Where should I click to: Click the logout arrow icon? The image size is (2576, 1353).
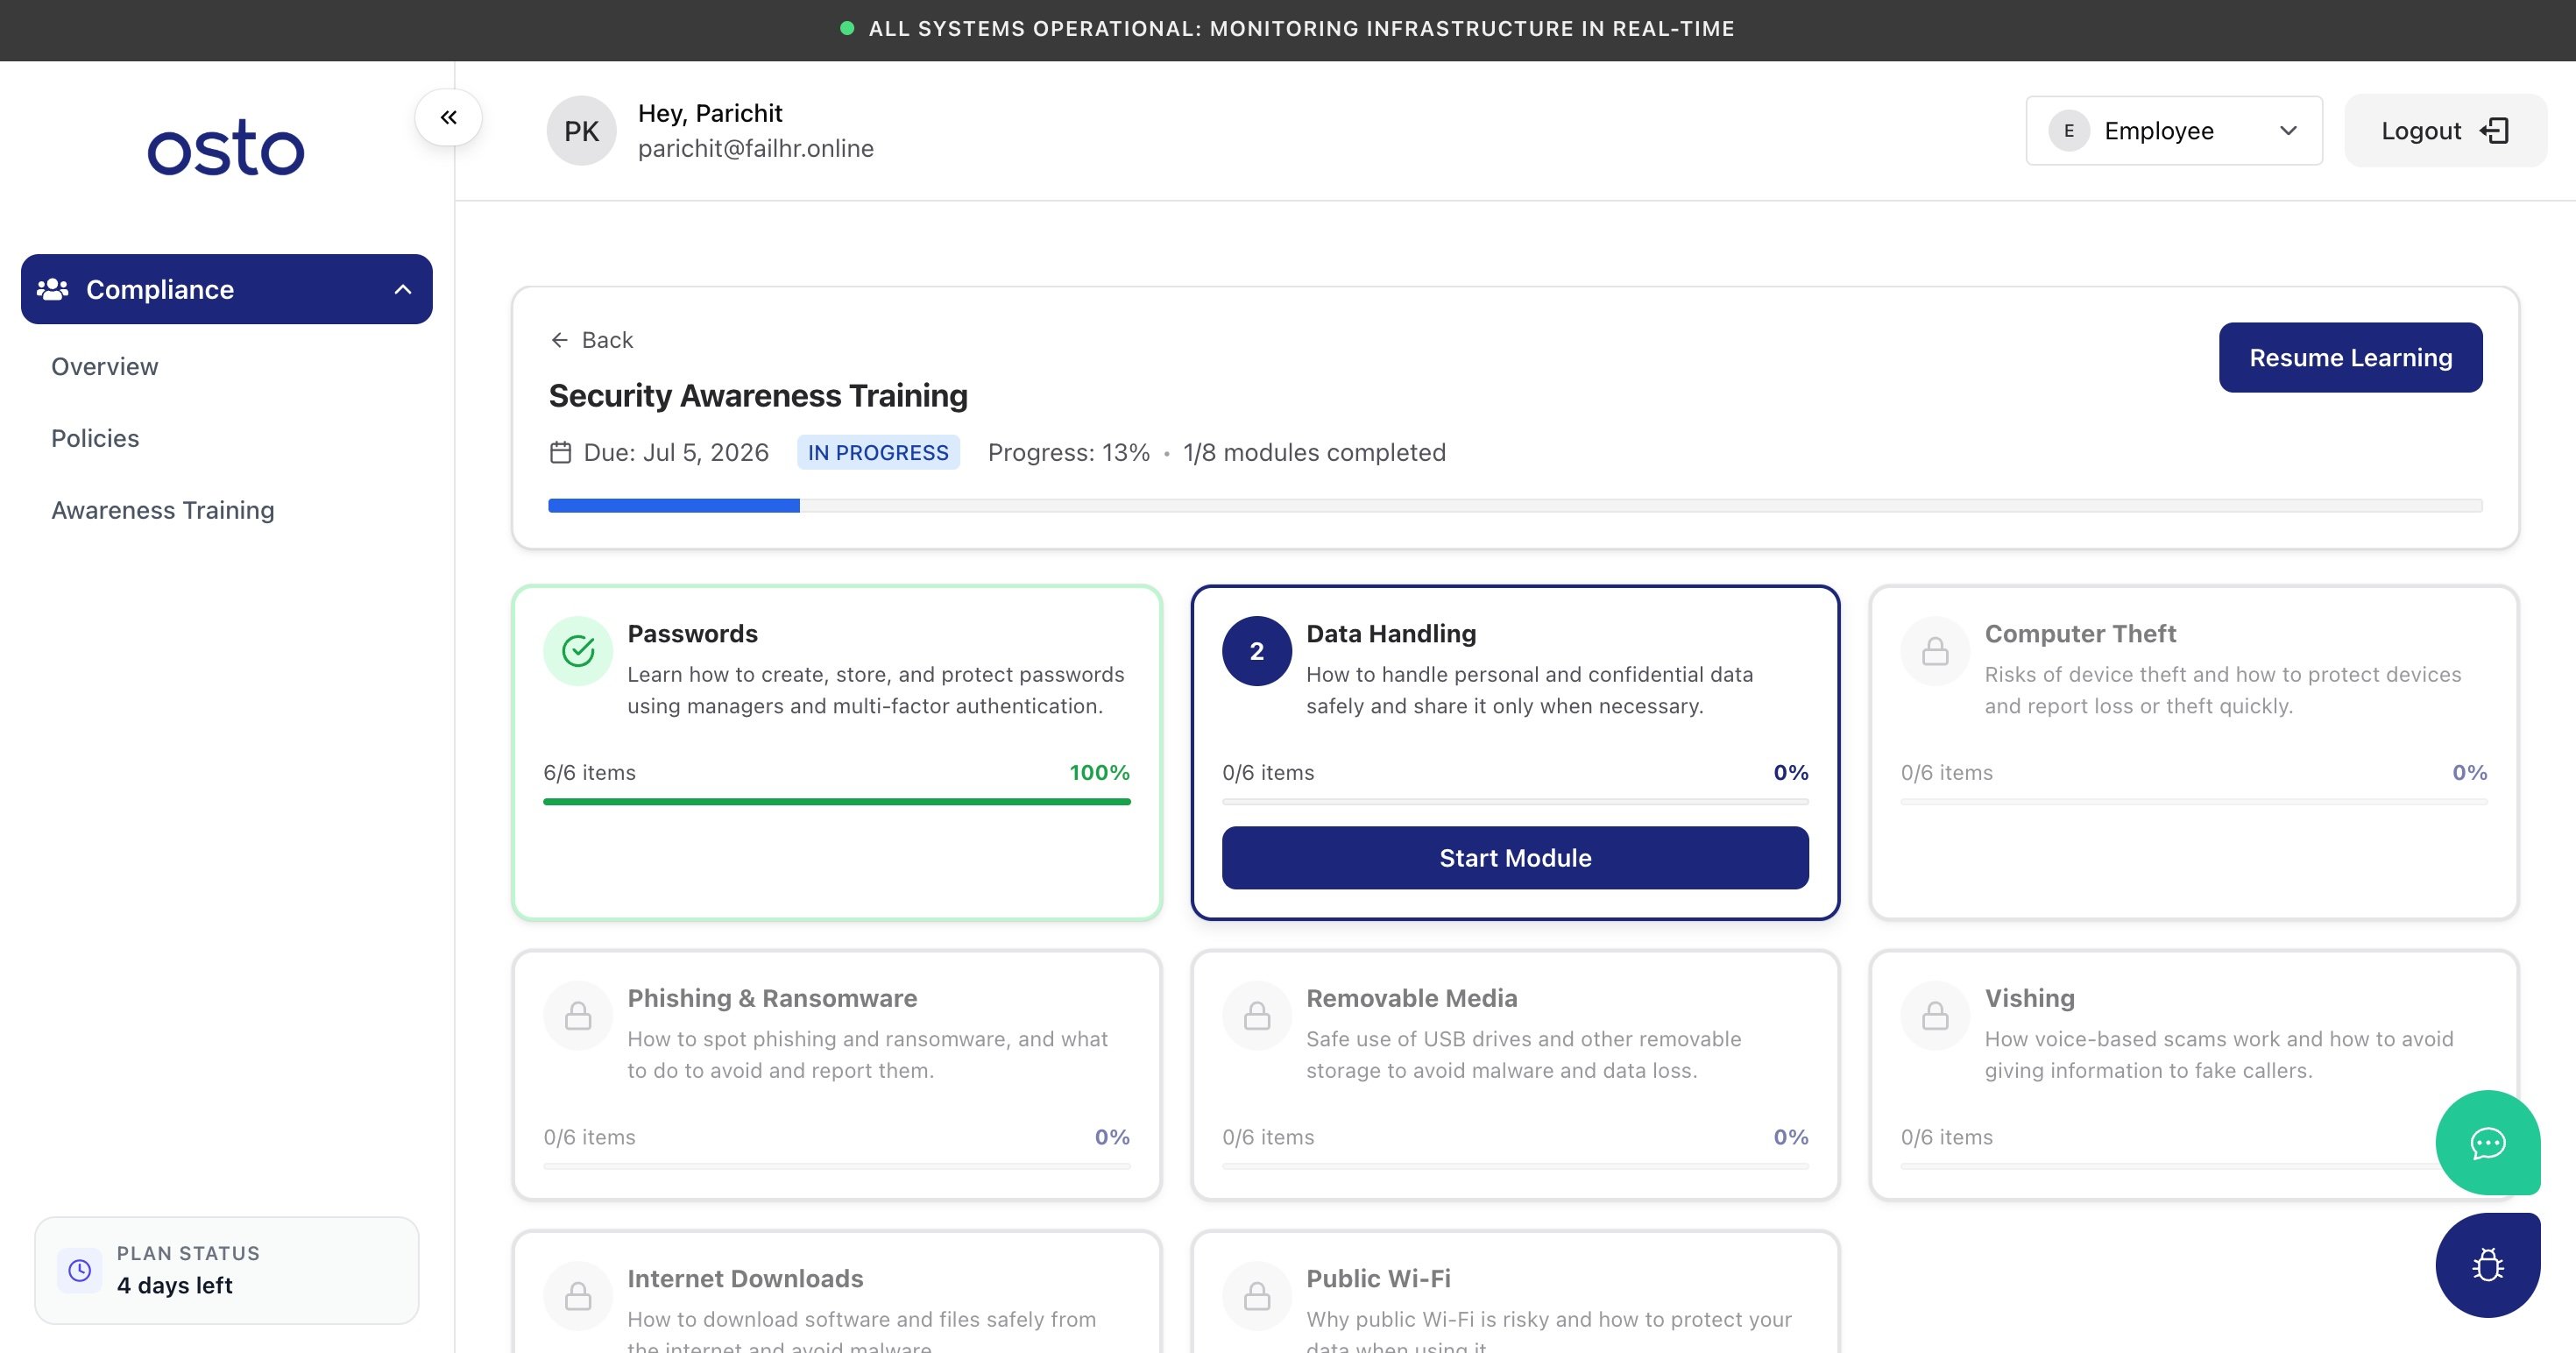2495,131
